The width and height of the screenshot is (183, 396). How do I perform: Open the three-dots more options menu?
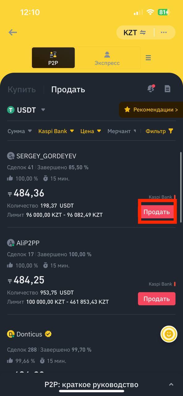164,32
